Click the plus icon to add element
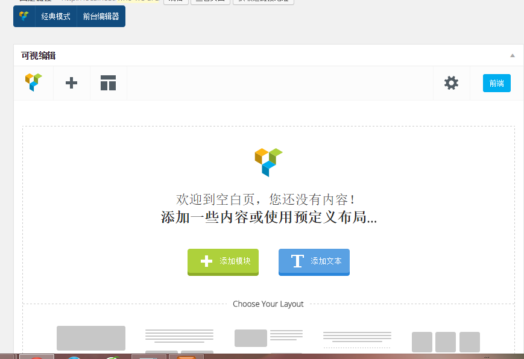 click(71, 83)
